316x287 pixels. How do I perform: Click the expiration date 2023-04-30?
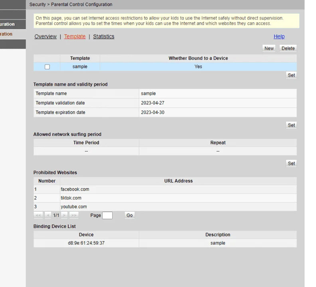click(x=152, y=112)
